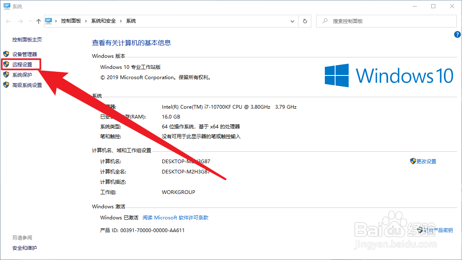Click the 搜索控制面板 search field
The image size is (462, 260).
(386, 21)
